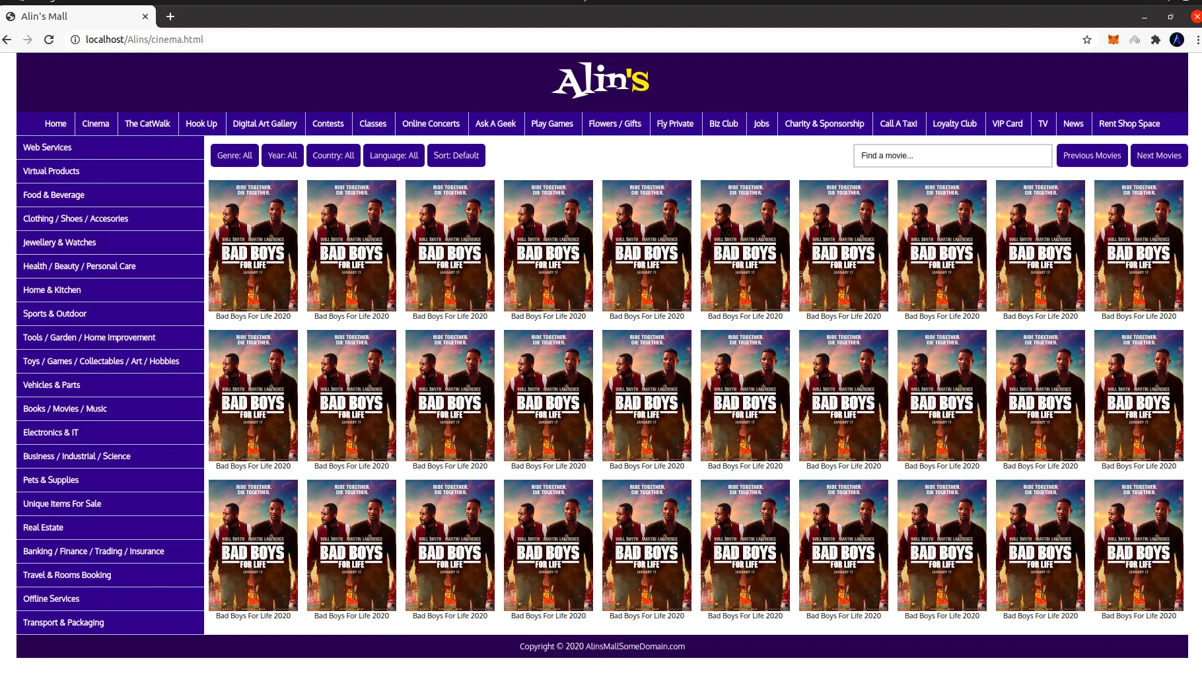Reload the page with refresh icon
This screenshot has height=683, width=1202.
pyautogui.click(x=49, y=40)
